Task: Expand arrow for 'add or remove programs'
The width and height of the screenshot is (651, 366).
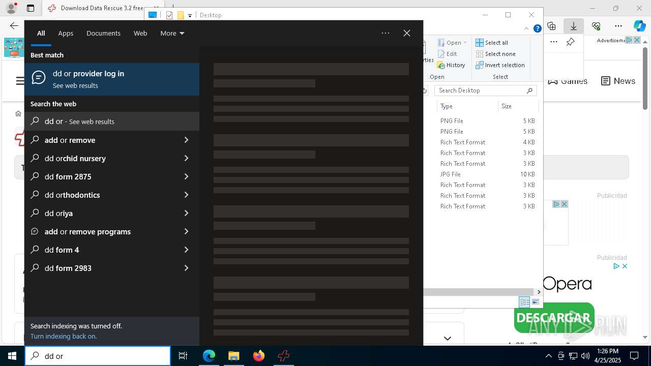Action: (186, 231)
